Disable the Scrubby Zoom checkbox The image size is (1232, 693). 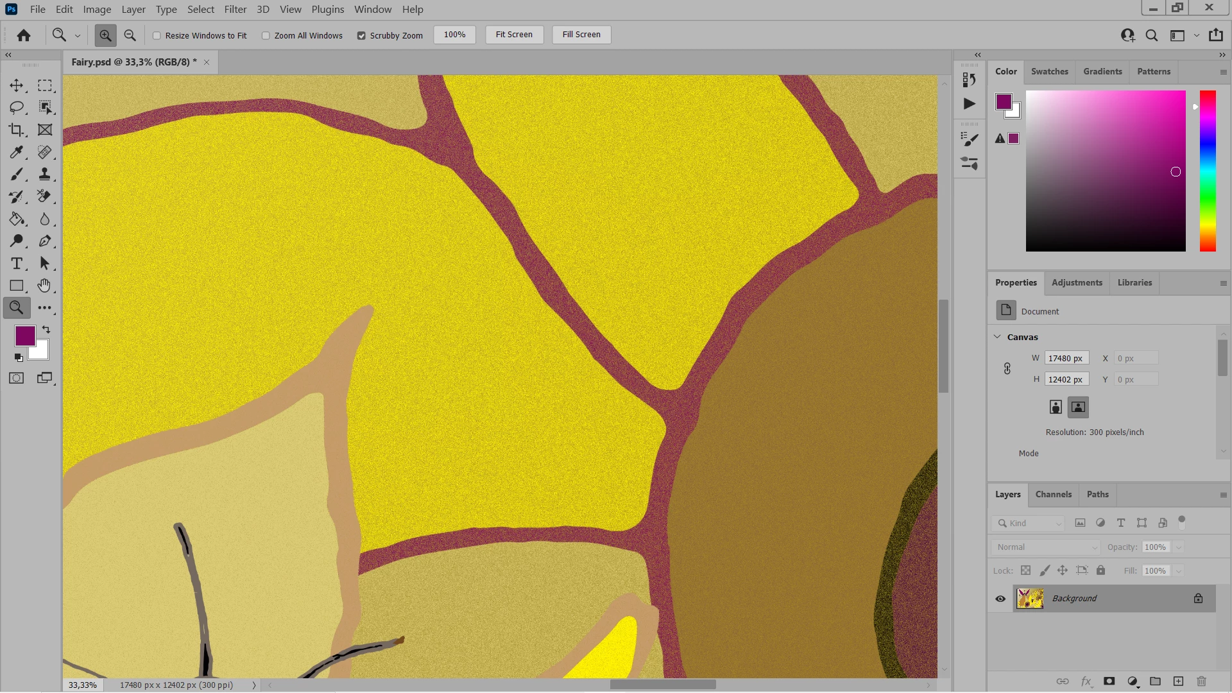point(361,35)
